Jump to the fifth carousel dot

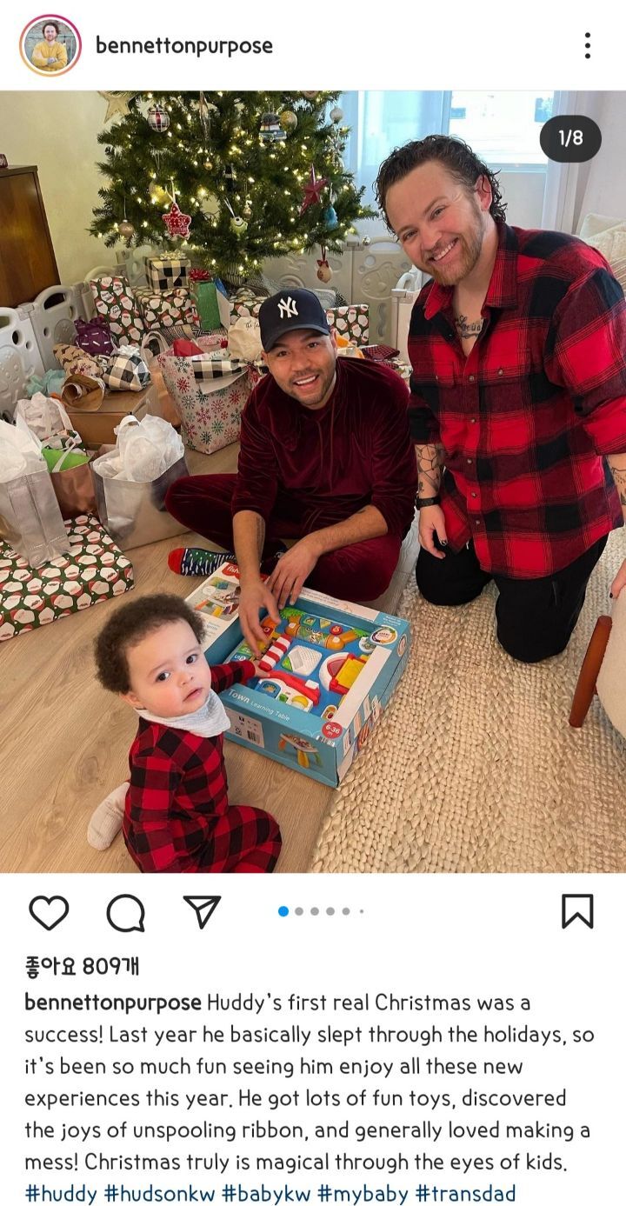[346, 911]
